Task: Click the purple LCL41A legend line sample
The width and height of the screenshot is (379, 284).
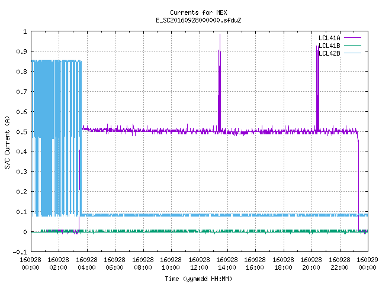Action: click(x=353, y=38)
